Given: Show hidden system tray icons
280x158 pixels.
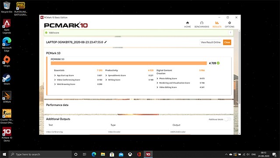Looking at the screenshot, I should click(226, 154).
